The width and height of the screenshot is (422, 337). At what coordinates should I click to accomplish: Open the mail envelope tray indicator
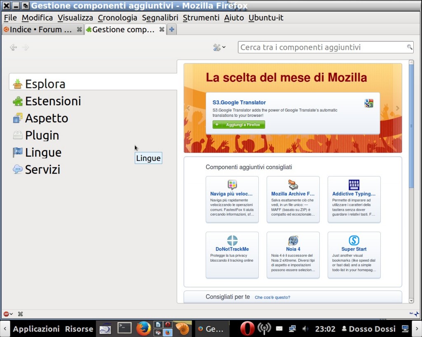[x=279, y=328]
